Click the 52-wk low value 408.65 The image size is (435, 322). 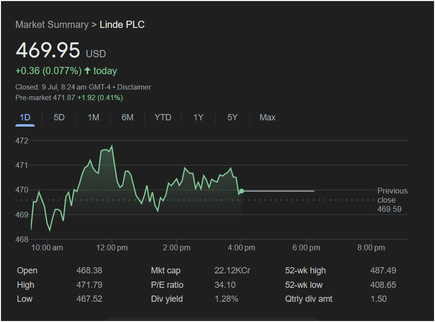(x=383, y=285)
